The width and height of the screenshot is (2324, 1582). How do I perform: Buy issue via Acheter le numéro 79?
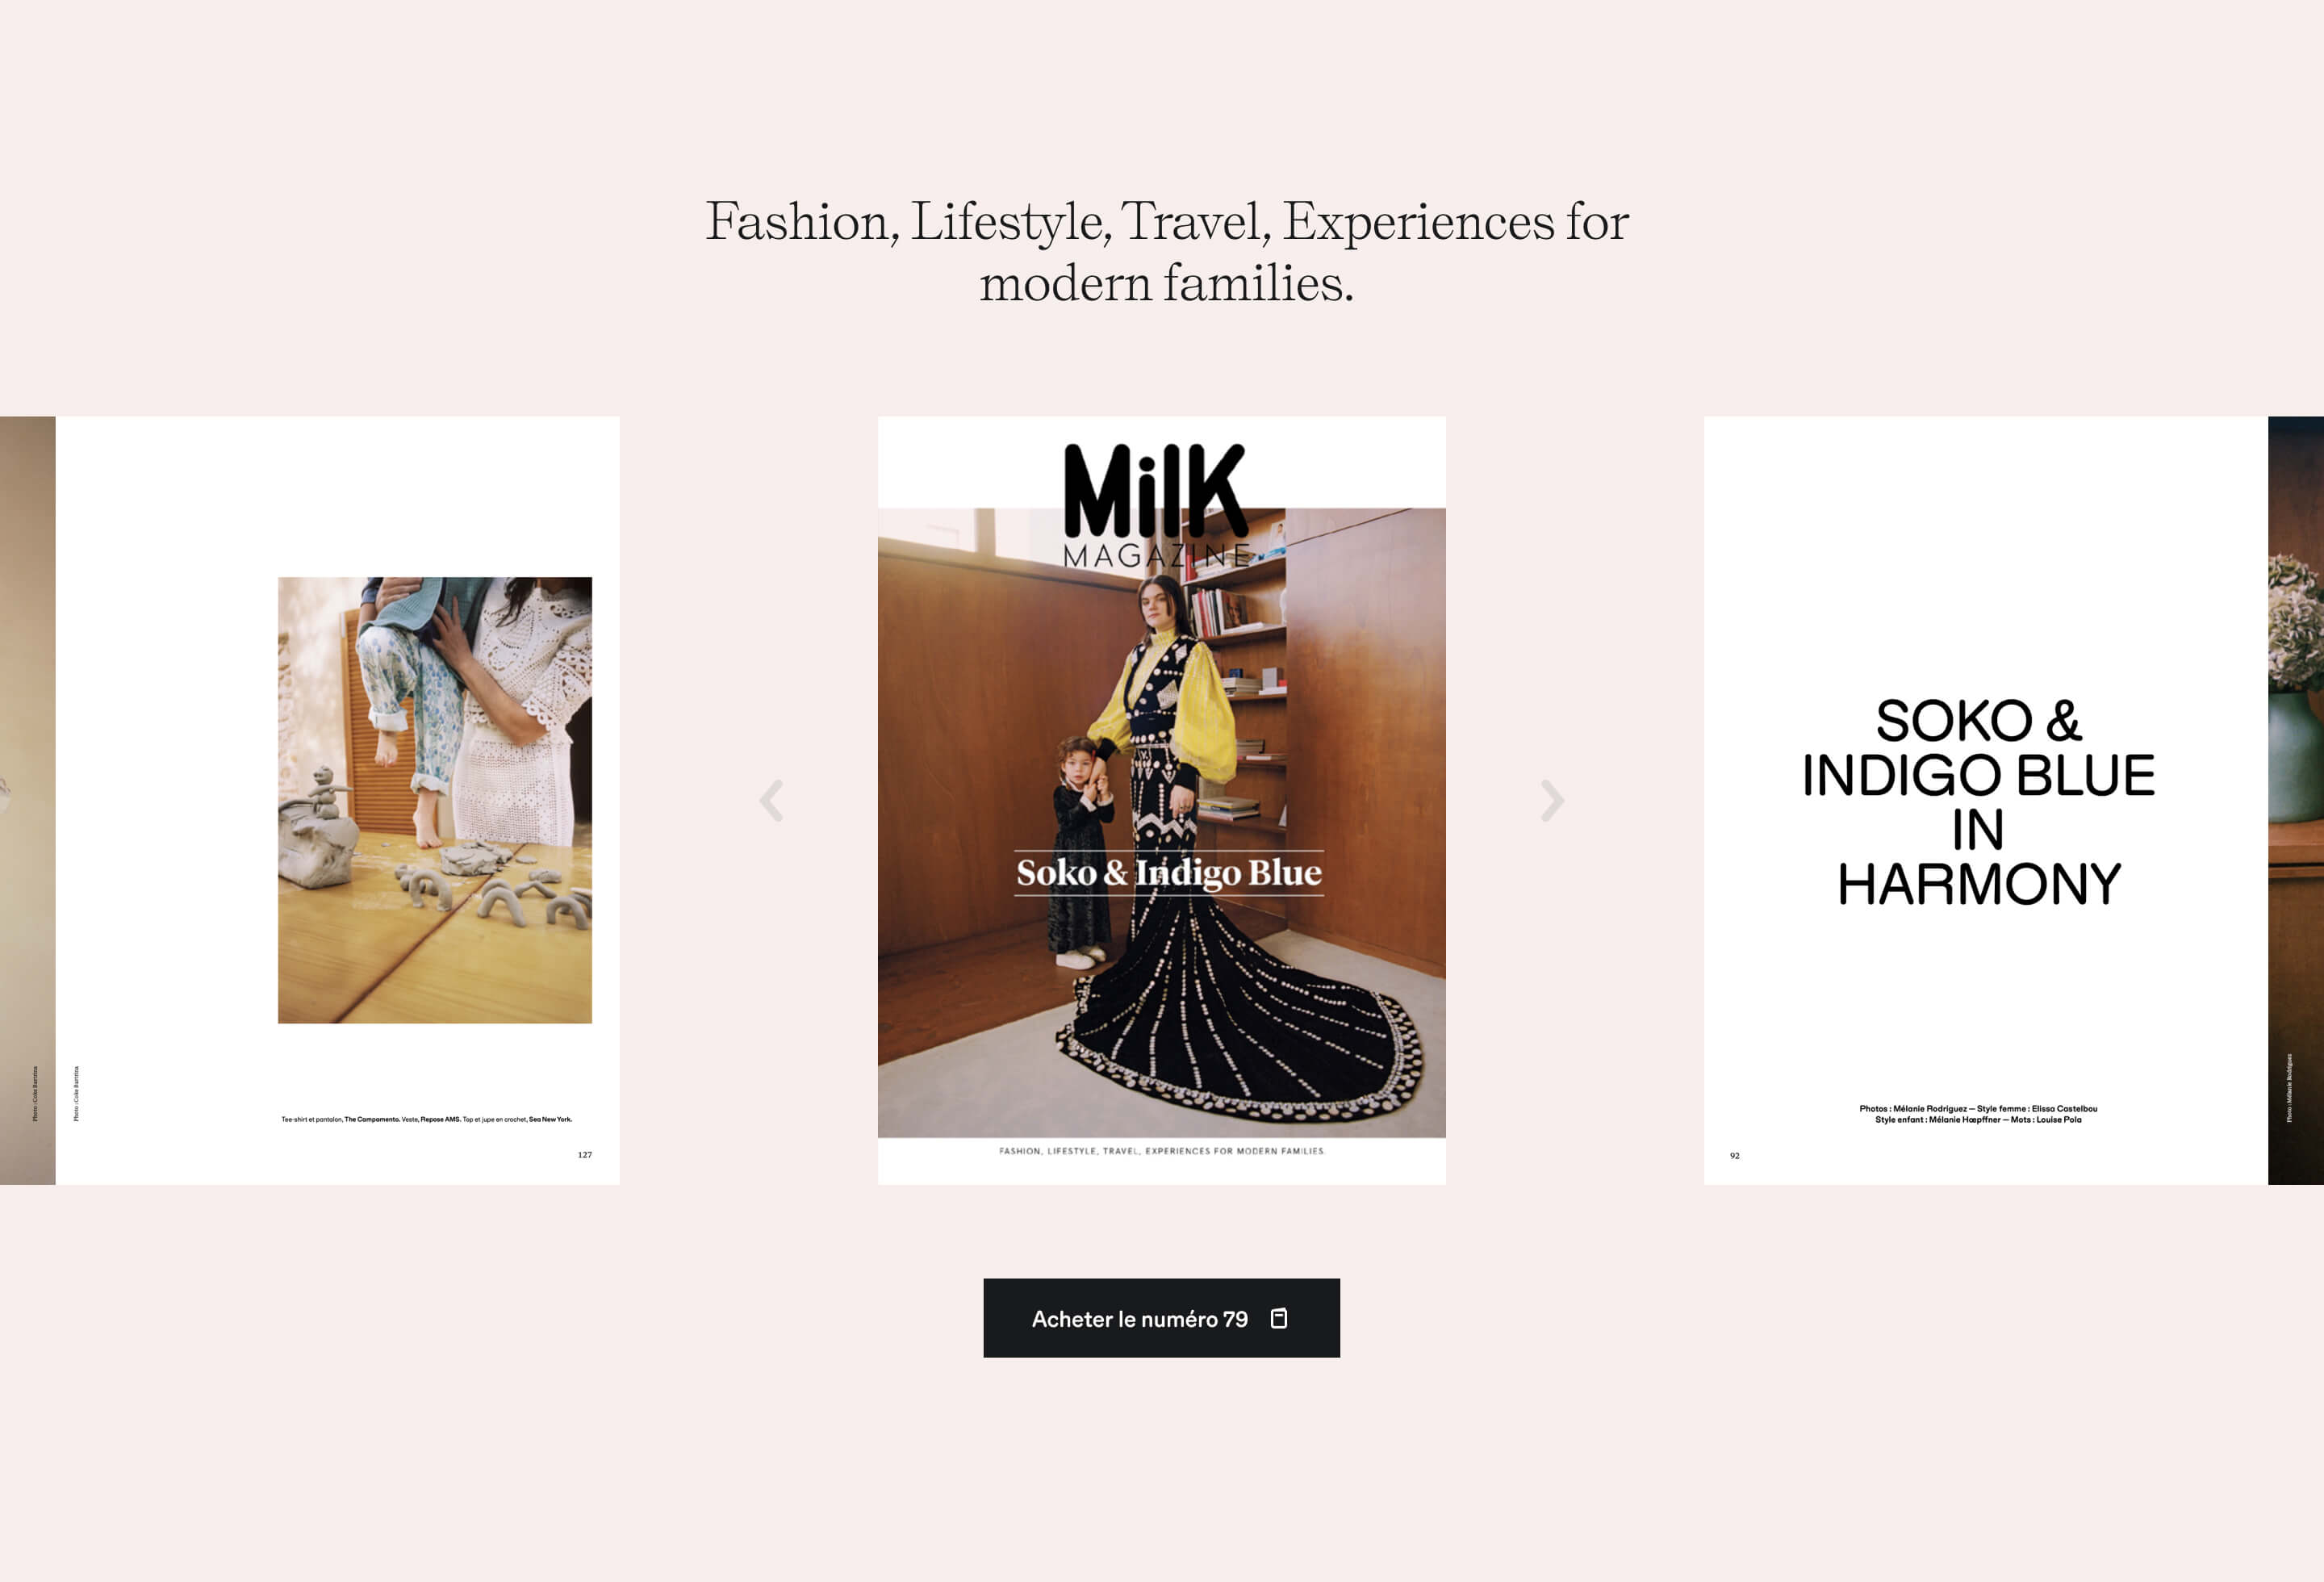coord(1161,1318)
